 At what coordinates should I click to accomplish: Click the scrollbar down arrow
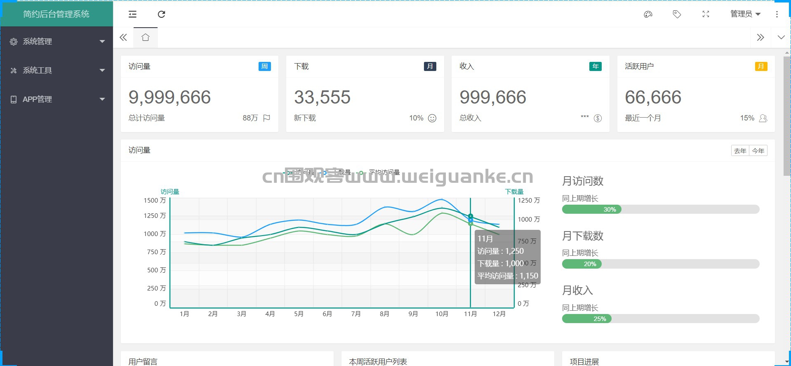pyautogui.click(x=787, y=362)
